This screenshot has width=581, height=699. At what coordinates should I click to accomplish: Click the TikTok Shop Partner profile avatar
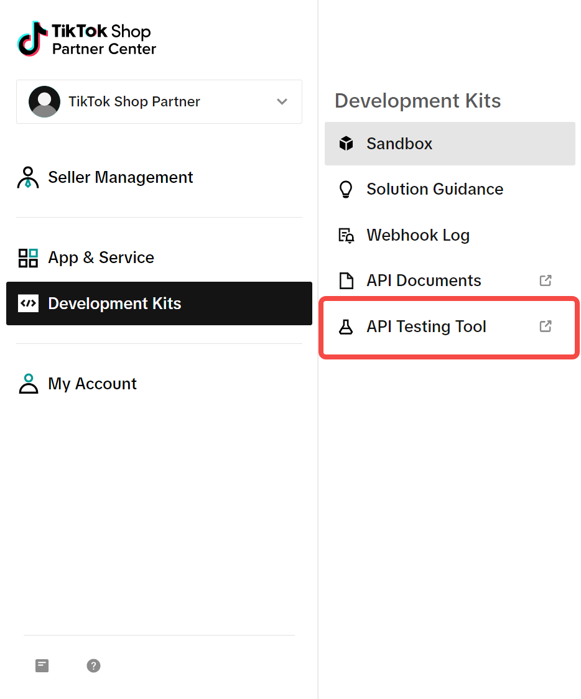[44, 102]
